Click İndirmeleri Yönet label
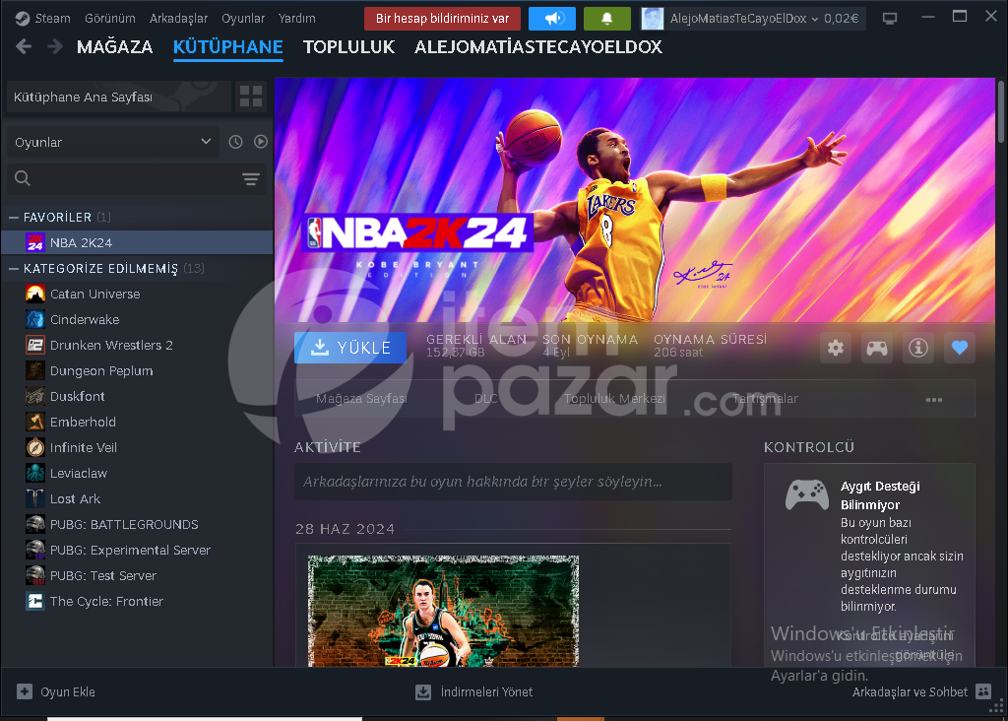1008x721 pixels. 486,692
